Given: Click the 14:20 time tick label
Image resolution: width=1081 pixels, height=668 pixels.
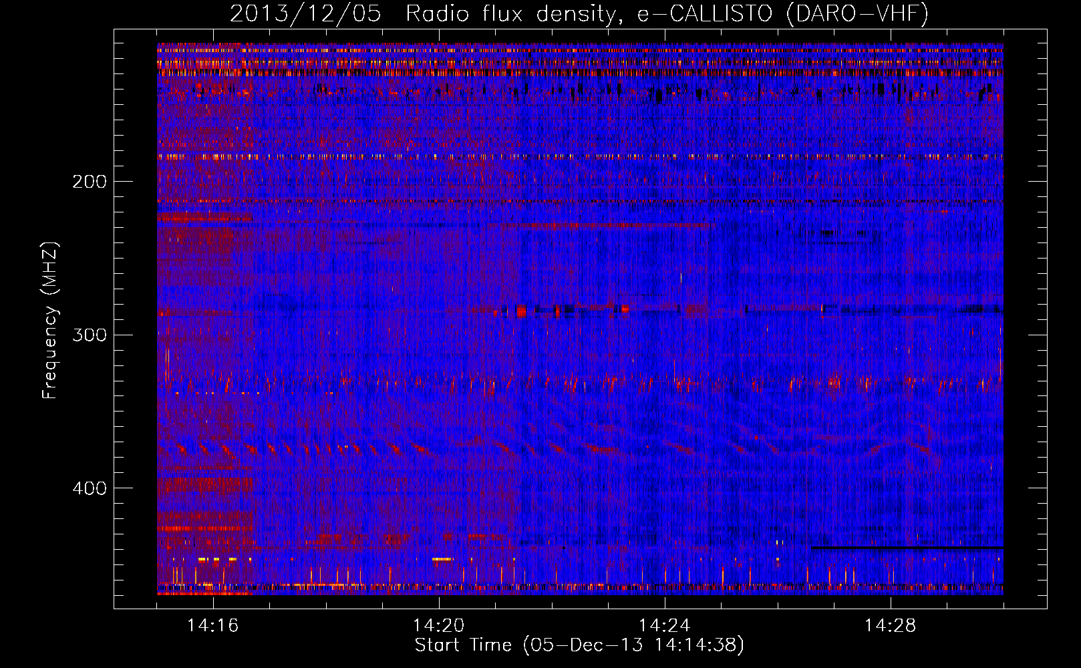Looking at the screenshot, I should (439, 626).
